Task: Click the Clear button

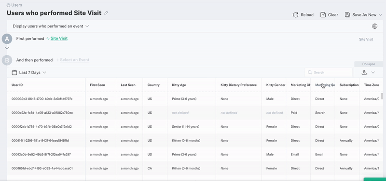Action: click(x=329, y=15)
